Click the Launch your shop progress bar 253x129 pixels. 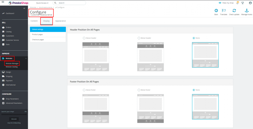coord(14,115)
